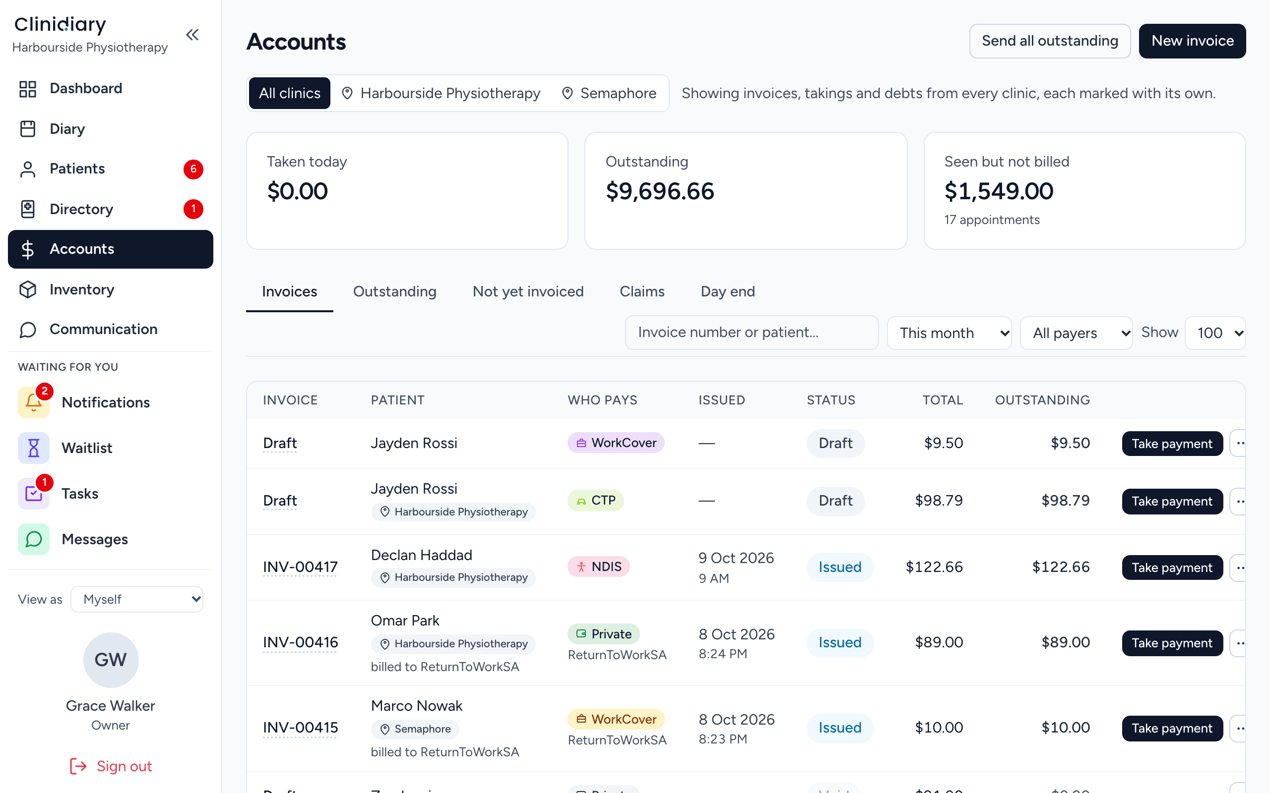The height and width of the screenshot is (793, 1270).
Task: Click the Inventory box icon
Action: 28,289
